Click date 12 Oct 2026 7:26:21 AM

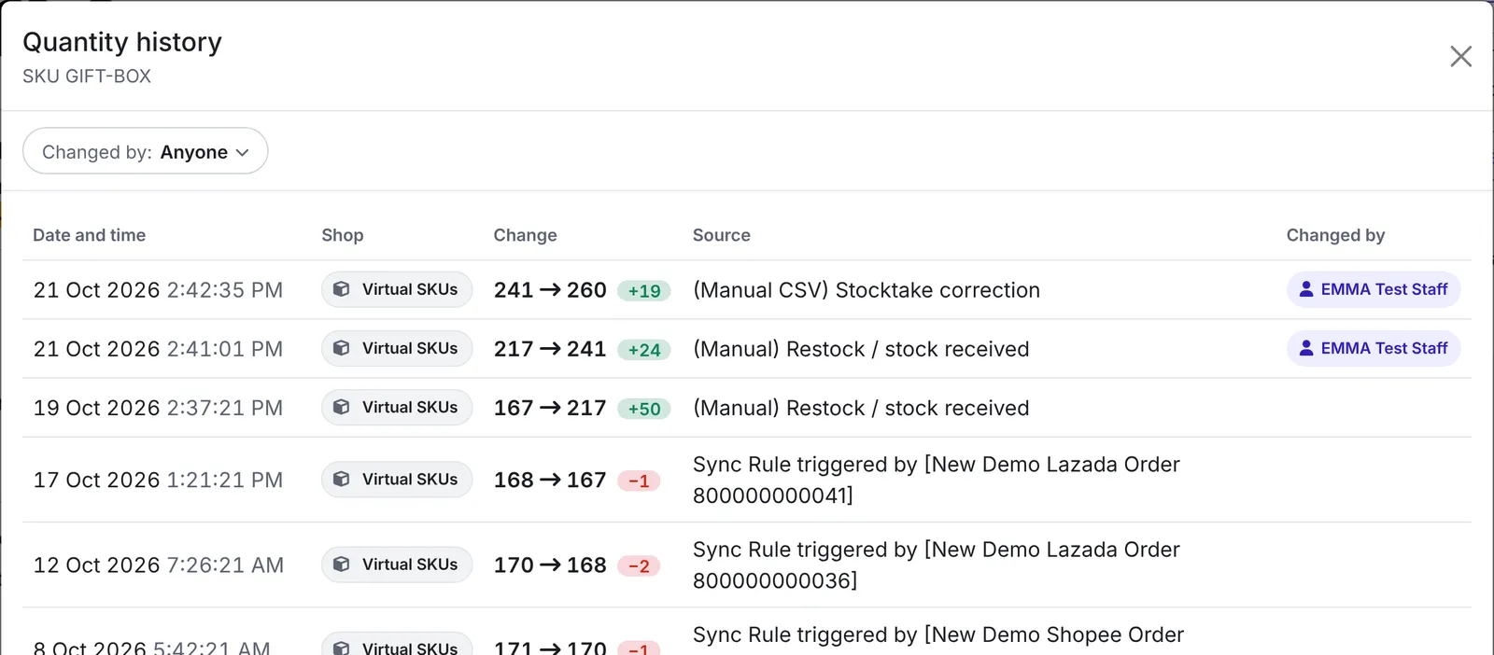[x=159, y=565]
